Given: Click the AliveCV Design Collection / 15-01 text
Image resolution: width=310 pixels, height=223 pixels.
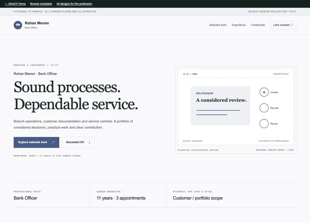Looking at the screenshot, I should tap(272, 12).
